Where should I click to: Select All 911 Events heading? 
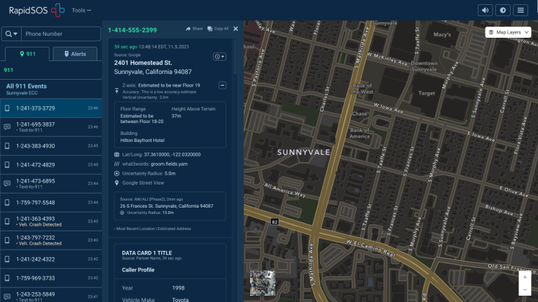(x=27, y=86)
